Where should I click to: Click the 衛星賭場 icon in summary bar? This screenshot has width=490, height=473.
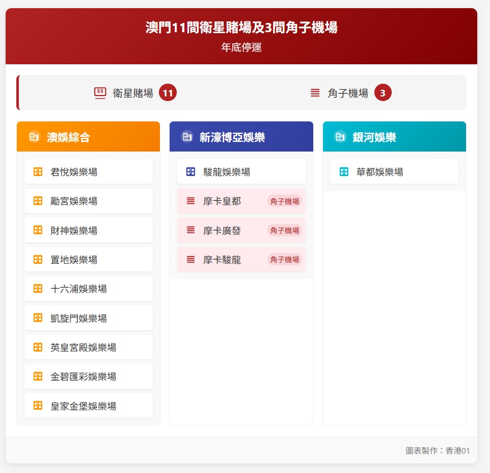[100, 93]
